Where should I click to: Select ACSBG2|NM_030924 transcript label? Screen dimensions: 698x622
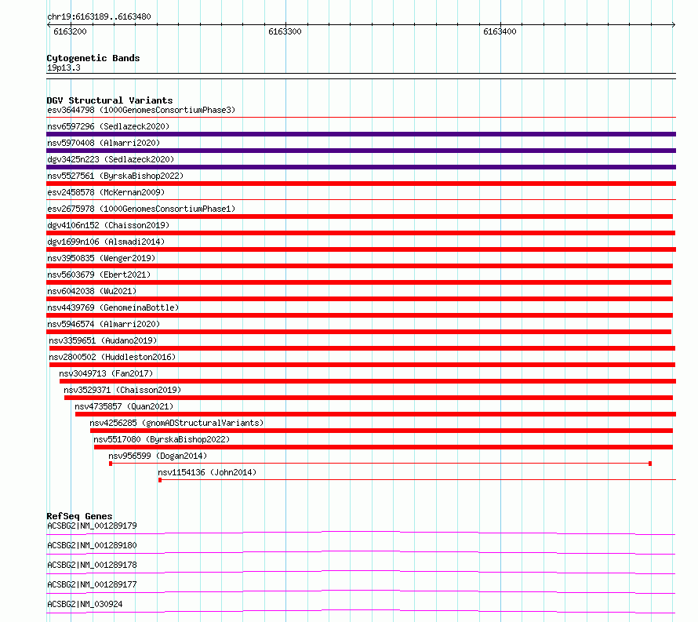(x=85, y=604)
